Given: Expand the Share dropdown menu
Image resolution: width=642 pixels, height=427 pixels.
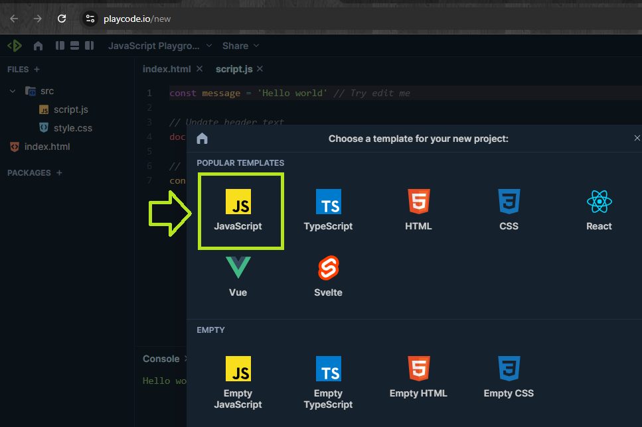Looking at the screenshot, I should coord(240,46).
